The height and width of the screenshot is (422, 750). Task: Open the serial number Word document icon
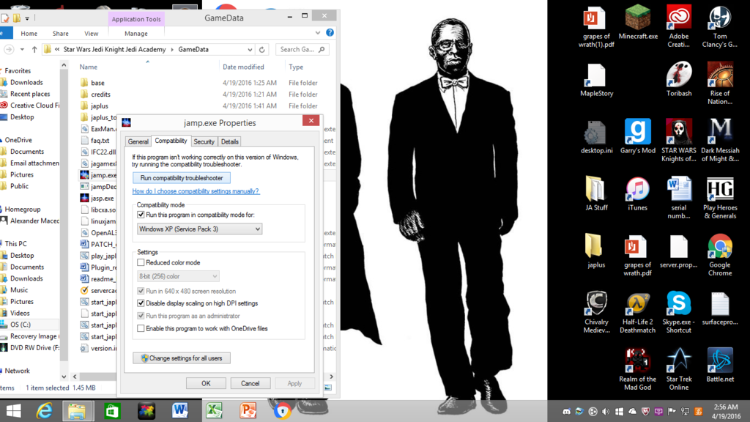(x=679, y=198)
